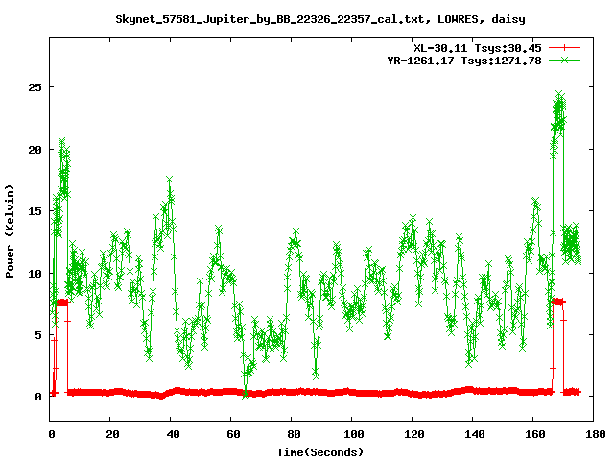Click x-axis tick label 120
The height and width of the screenshot is (461, 614).
pos(414,434)
